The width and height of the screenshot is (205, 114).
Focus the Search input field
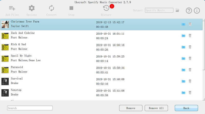(30, 108)
